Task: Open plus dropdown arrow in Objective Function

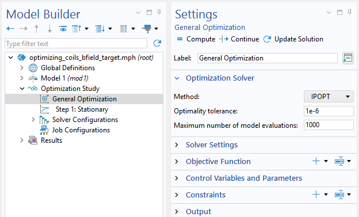Action: [326, 161]
